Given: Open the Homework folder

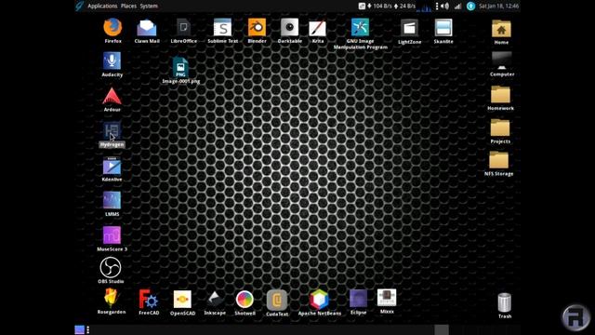Looking at the screenshot, I should 500,95.
